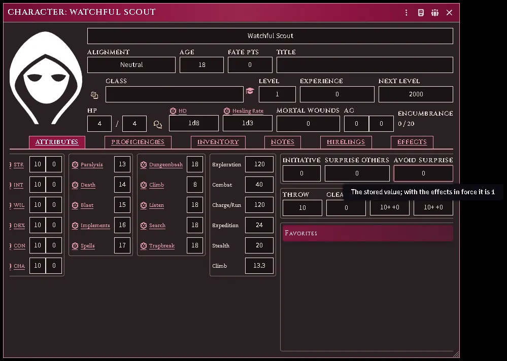Screen dimensions: 507x361
Task: Click the Throw field showing 10
Action: (302, 207)
